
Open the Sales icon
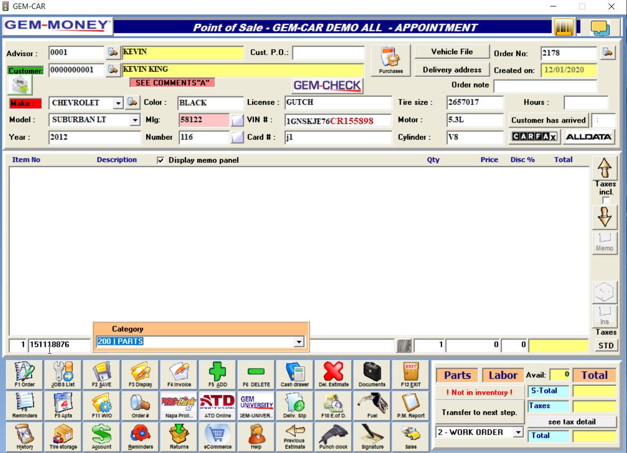[x=411, y=437]
